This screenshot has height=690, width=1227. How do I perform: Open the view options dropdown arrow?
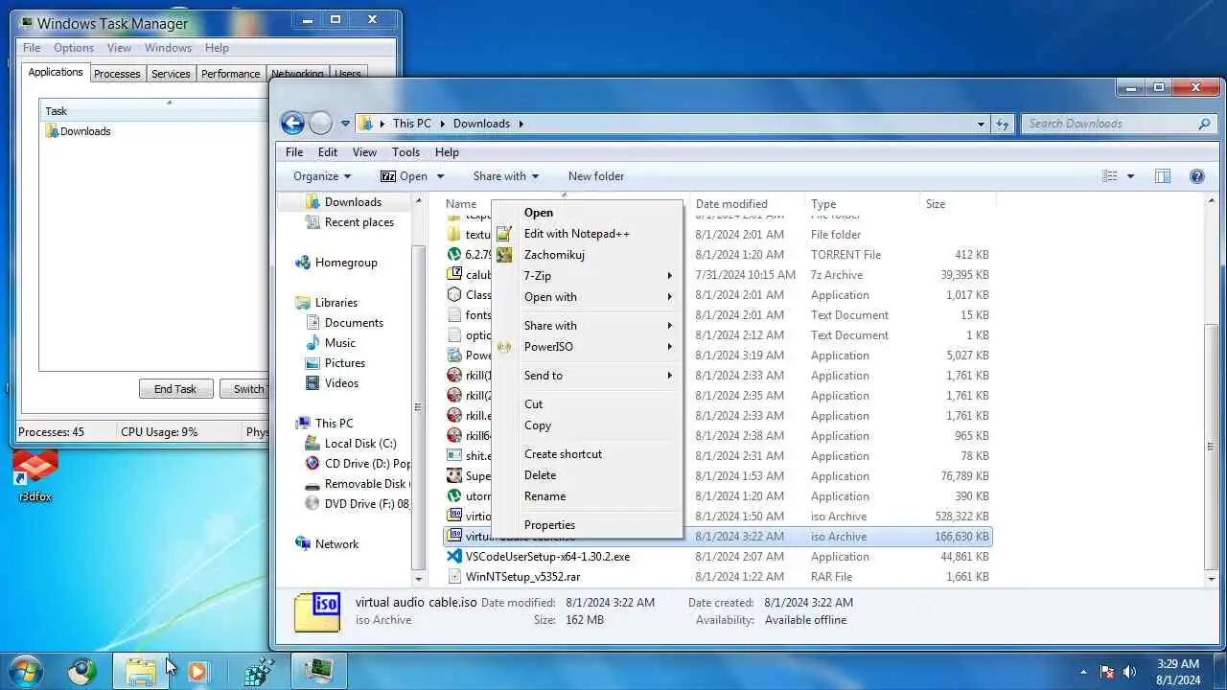(1130, 176)
